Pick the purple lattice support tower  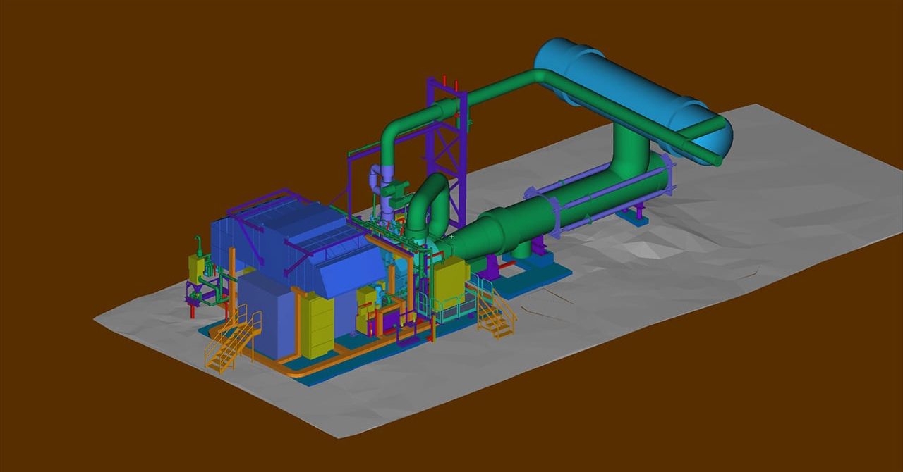click(x=447, y=151)
